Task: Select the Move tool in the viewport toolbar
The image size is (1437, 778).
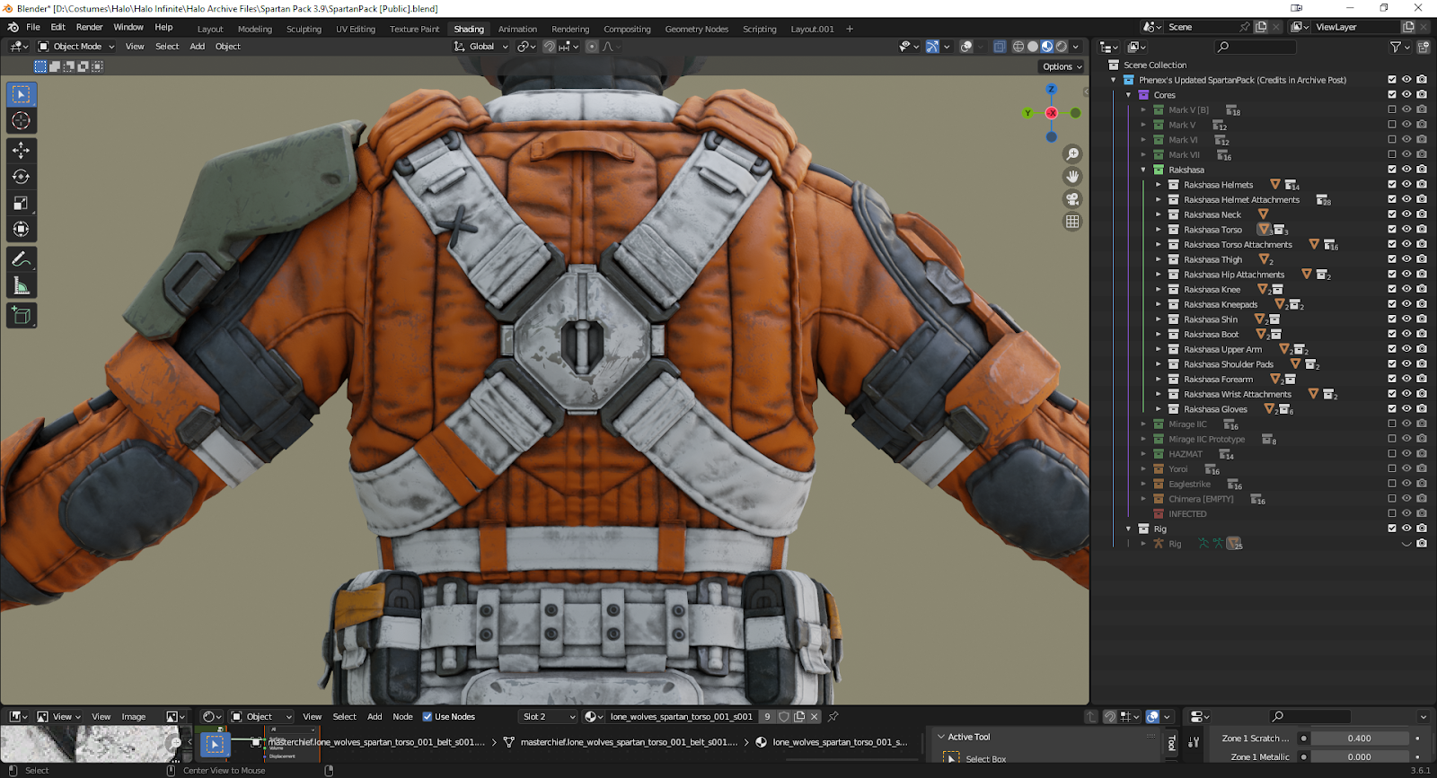Action: coord(22,150)
